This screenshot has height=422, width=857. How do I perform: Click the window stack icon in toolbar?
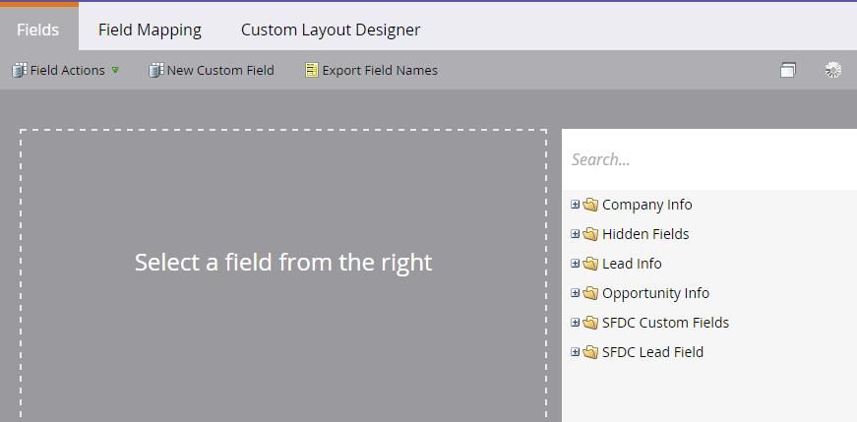tap(787, 70)
